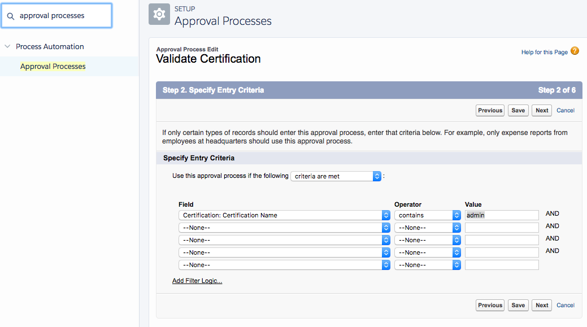The height and width of the screenshot is (327, 587).
Task: Open the third row Operator dropdown
Action: (x=428, y=240)
